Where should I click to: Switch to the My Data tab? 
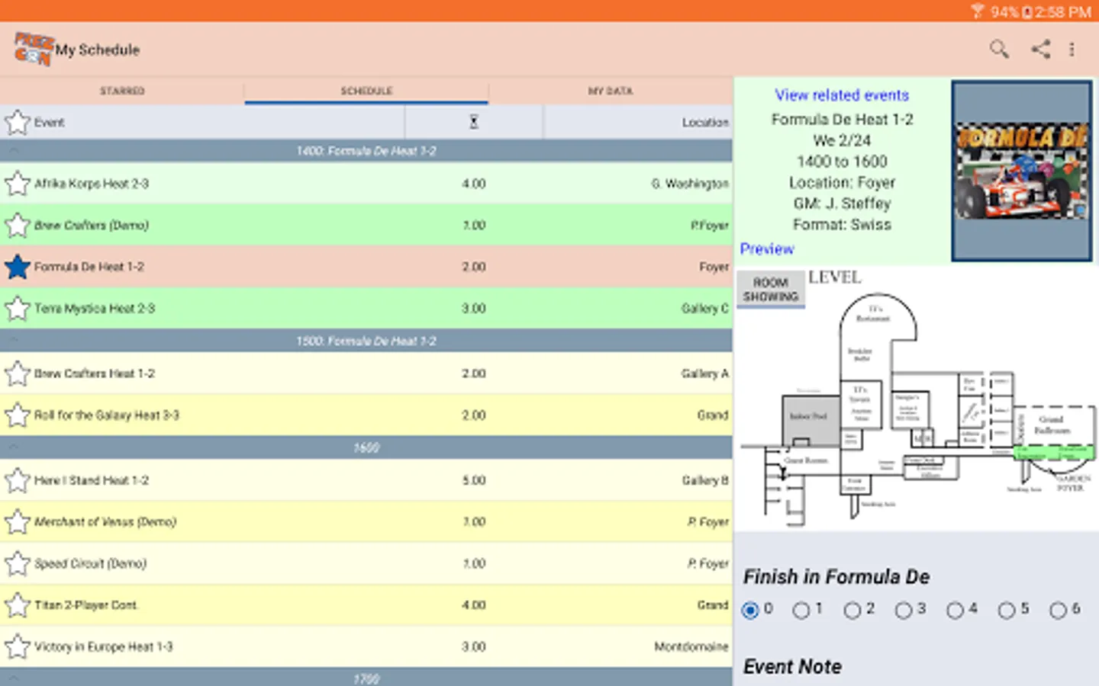tap(611, 91)
